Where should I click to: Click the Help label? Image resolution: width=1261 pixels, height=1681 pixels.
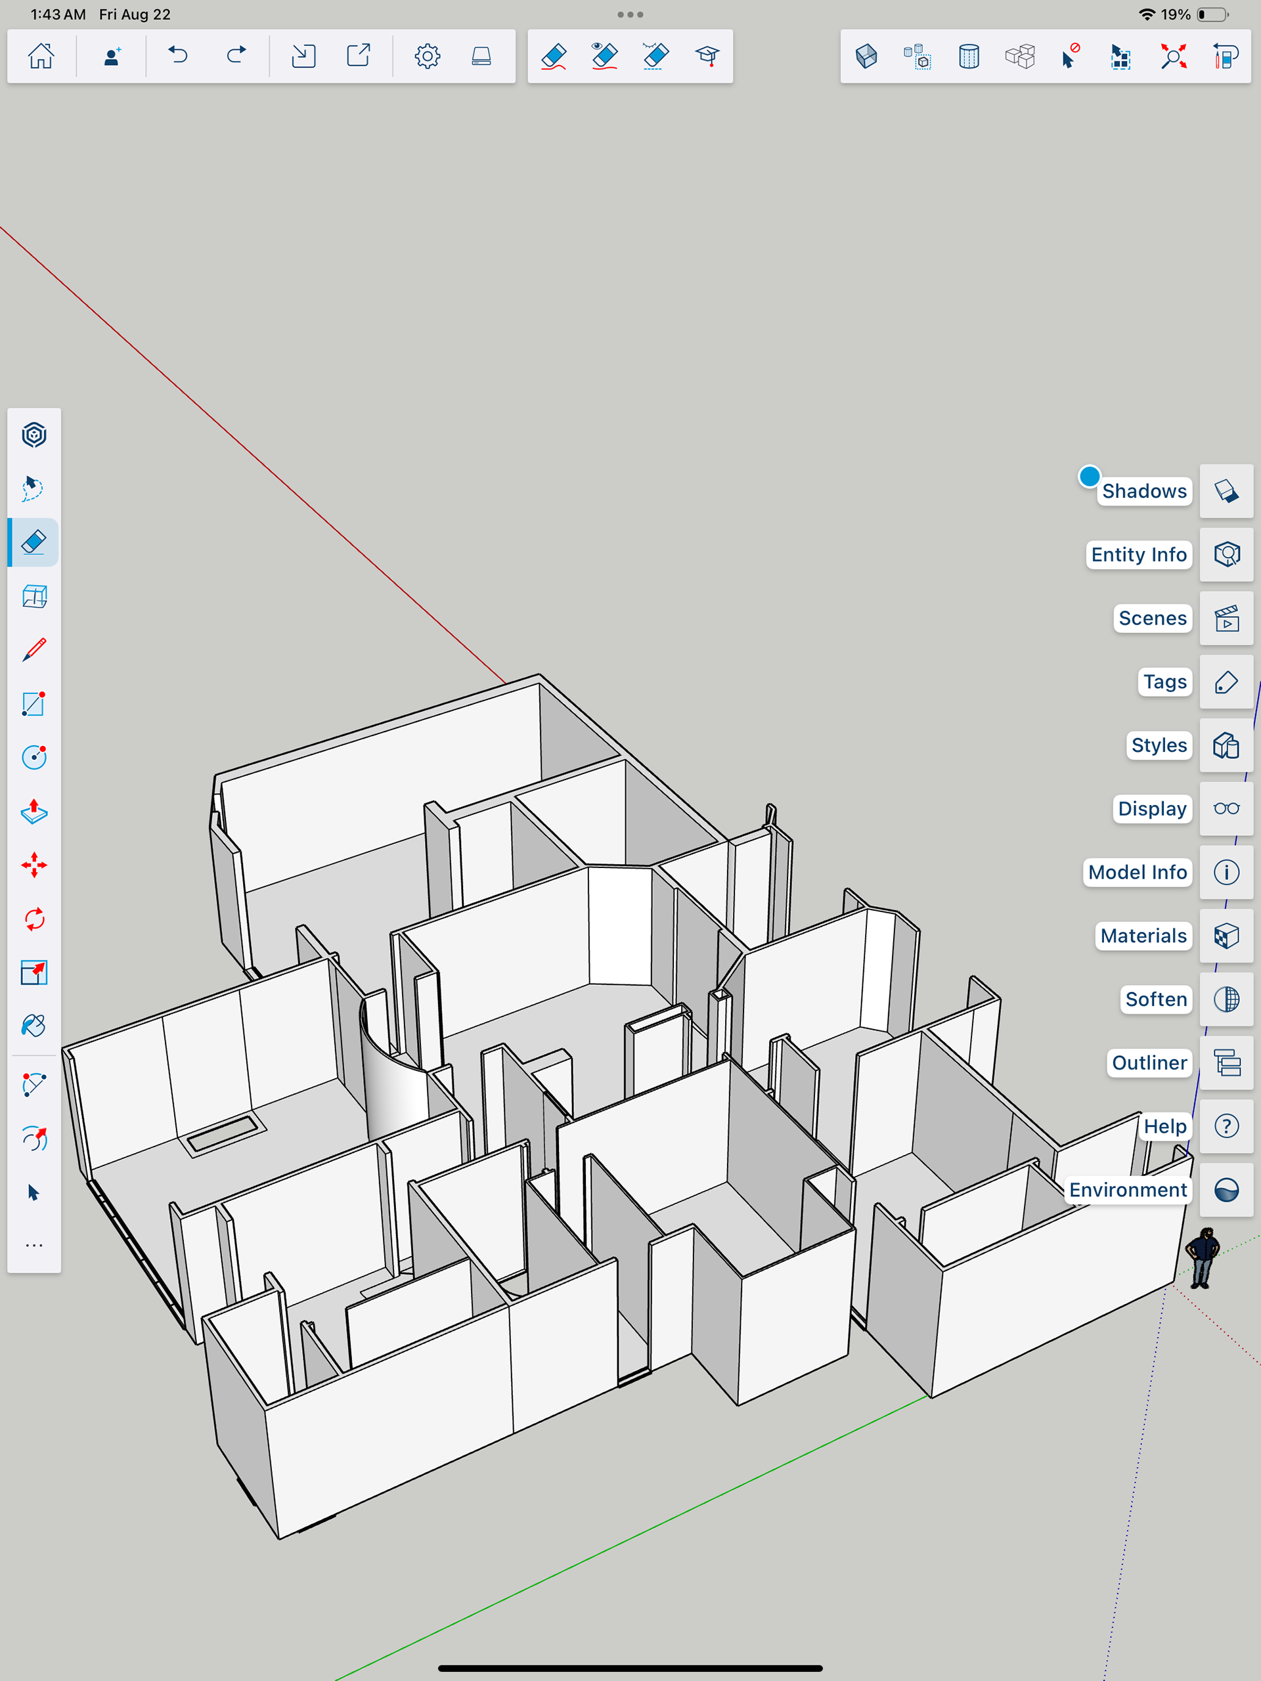coord(1164,1126)
